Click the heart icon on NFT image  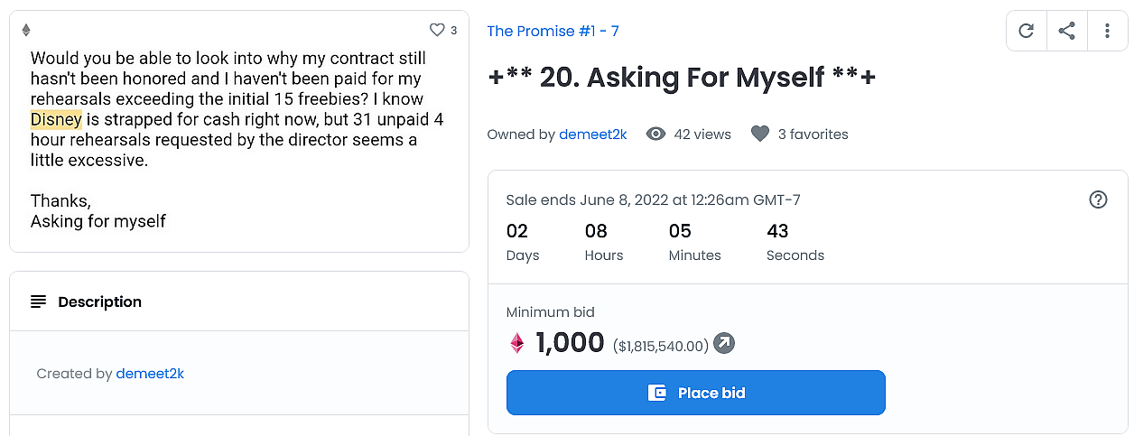pyautogui.click(x=437, y=31)
